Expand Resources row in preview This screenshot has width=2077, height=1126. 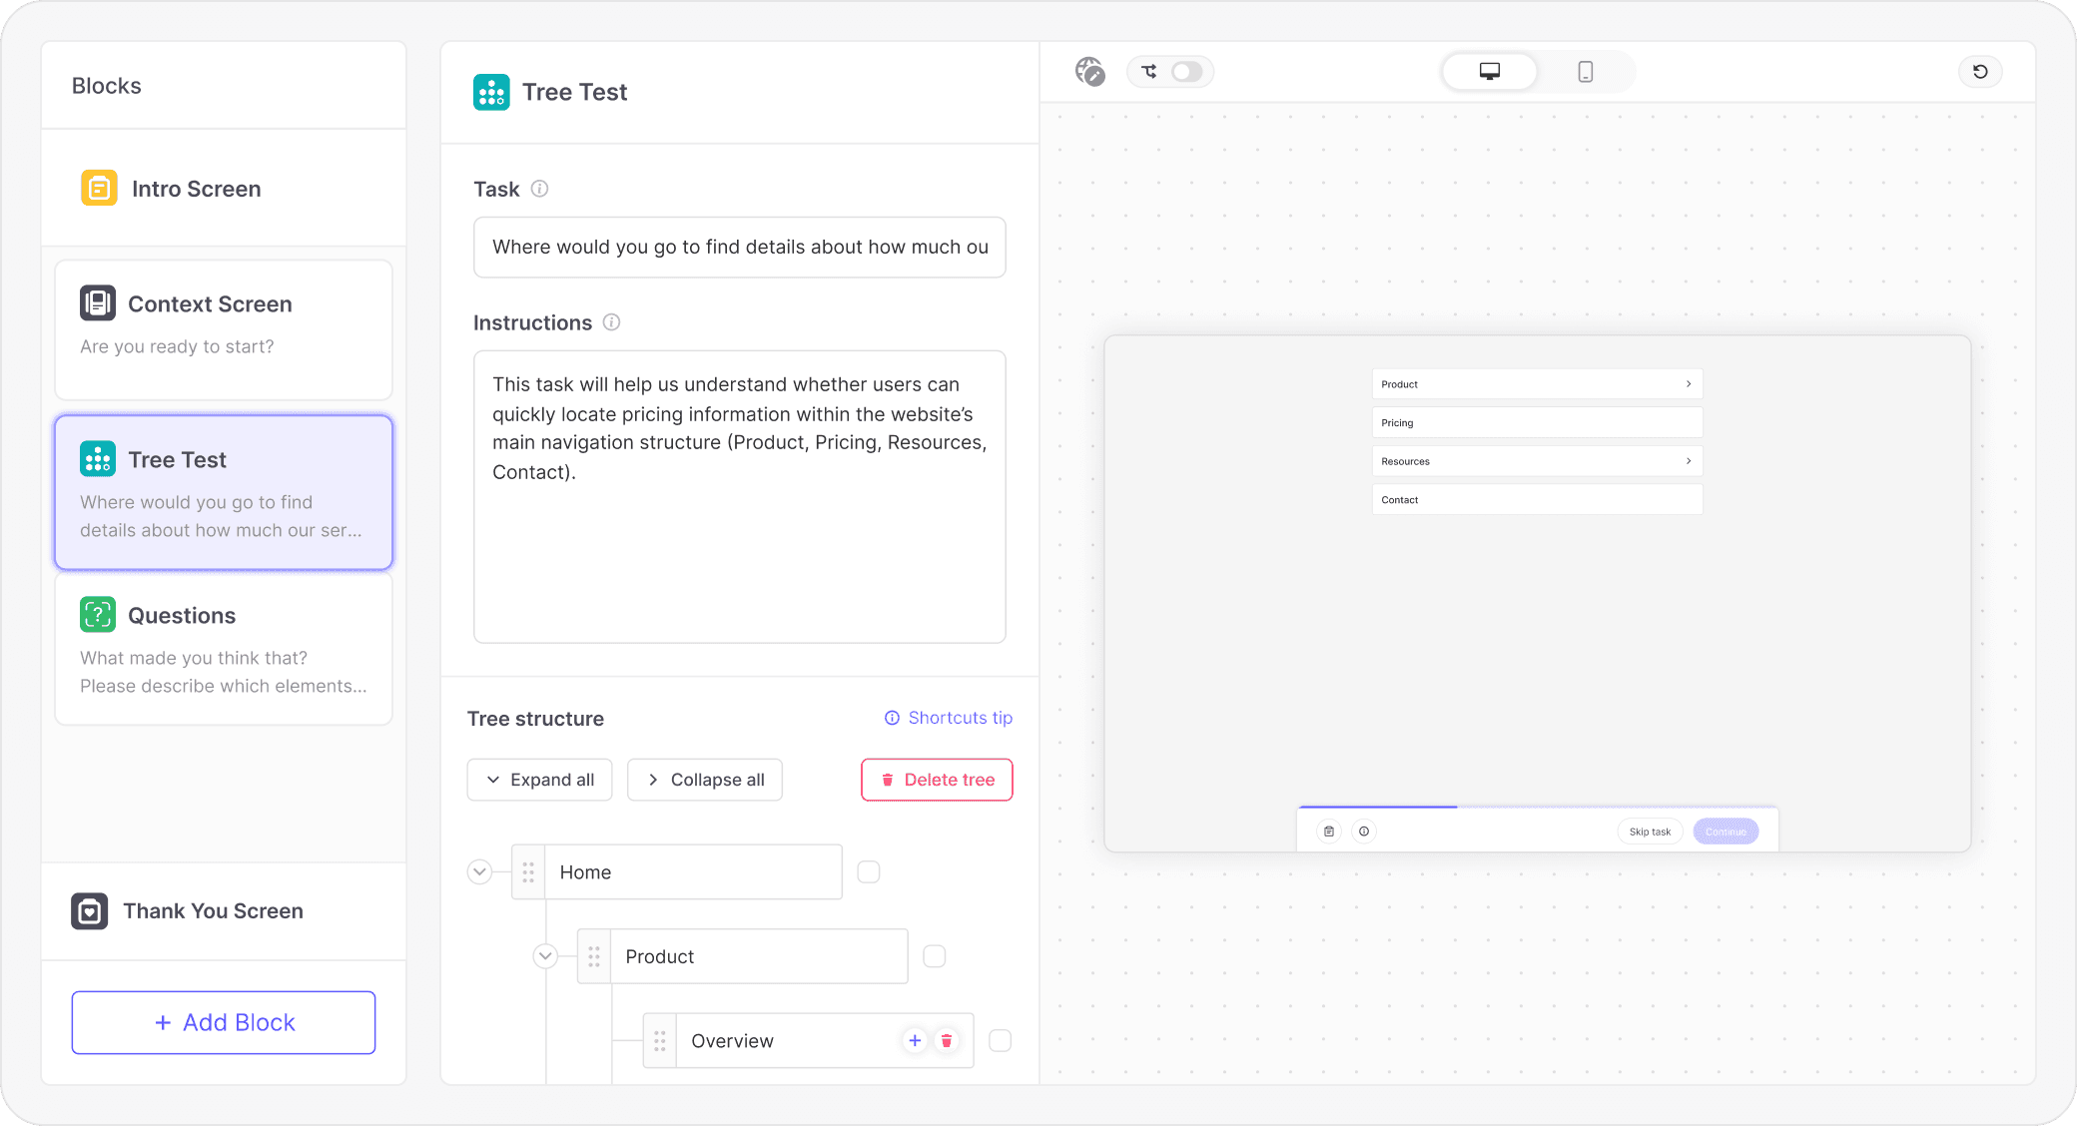point(1537,461)
